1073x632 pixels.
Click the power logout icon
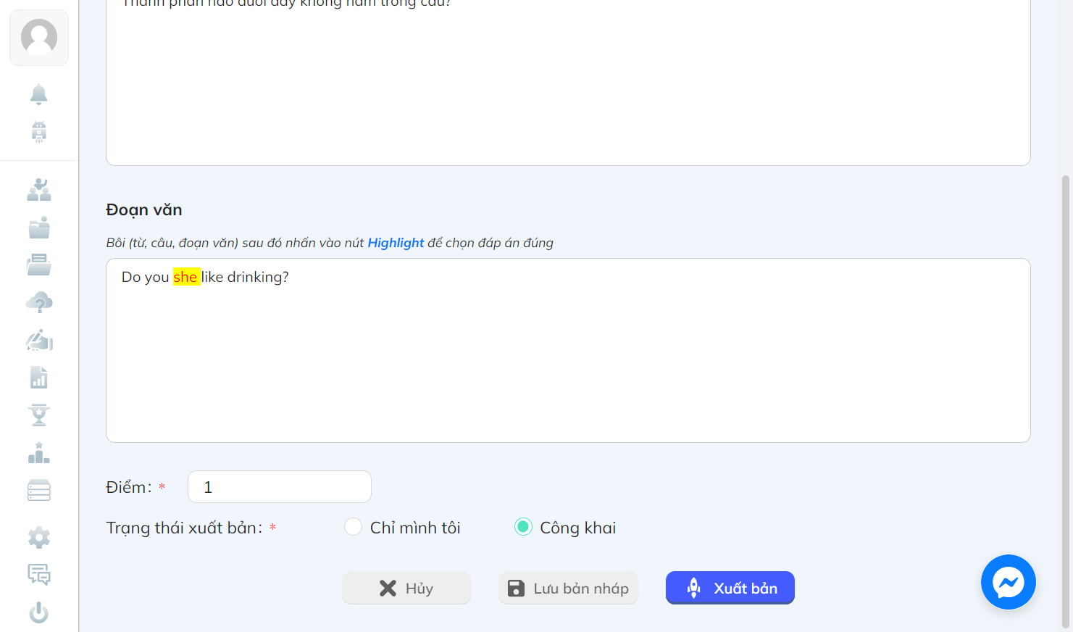[39, 612]
